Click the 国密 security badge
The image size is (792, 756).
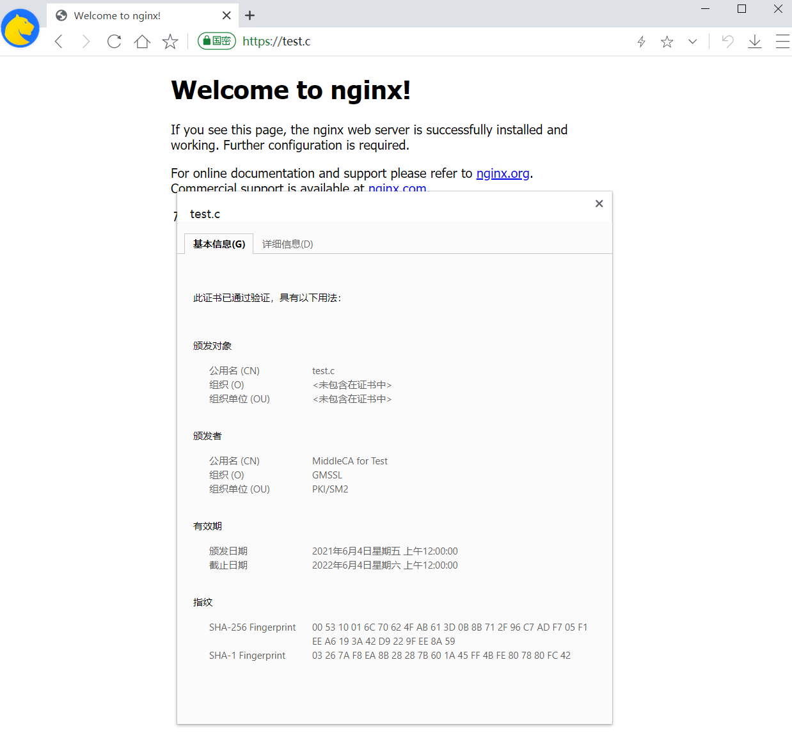click(216, 40)
